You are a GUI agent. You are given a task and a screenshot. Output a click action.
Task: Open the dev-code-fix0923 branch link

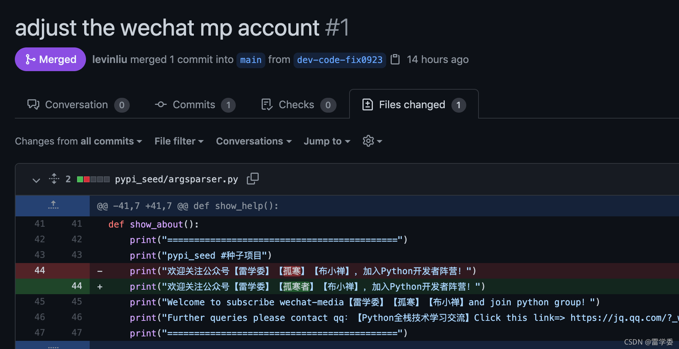click(x=339, y=60)
